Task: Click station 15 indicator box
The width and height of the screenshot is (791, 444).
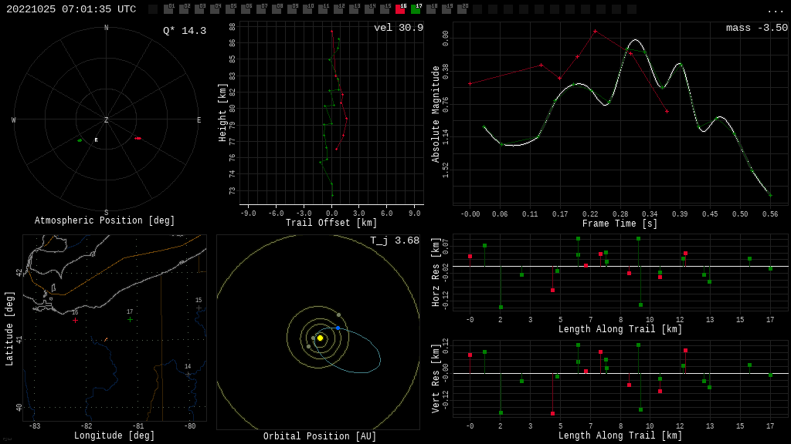Action: (385, 9)
